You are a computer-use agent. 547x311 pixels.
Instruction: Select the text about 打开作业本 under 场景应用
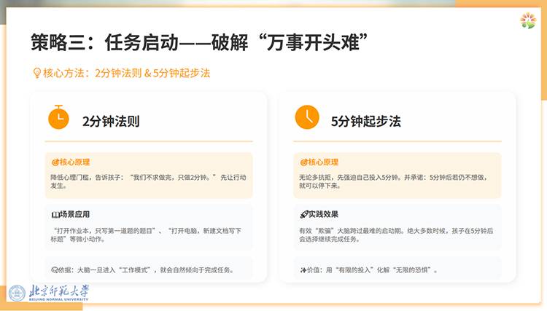[x=142, y=235]
